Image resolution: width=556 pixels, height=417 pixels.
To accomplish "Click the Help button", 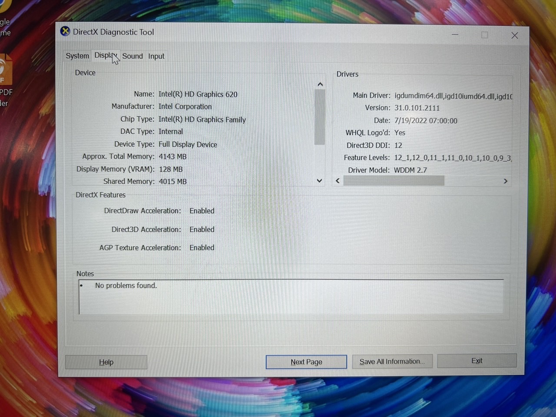I will (x=106, y=362).
